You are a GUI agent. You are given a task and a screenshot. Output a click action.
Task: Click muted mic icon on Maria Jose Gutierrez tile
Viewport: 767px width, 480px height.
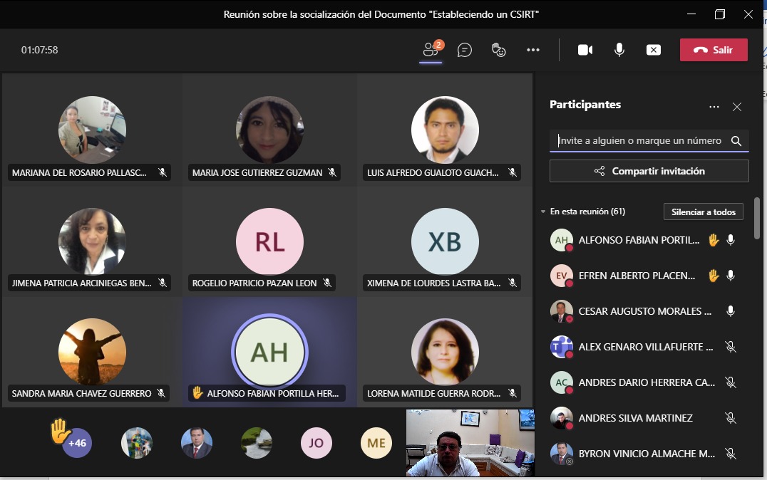pos(332,172)
